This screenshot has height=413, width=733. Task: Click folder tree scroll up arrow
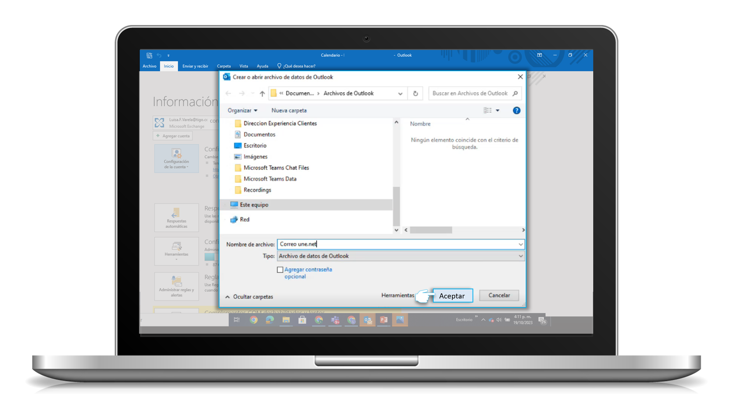[x=396, y=122]
